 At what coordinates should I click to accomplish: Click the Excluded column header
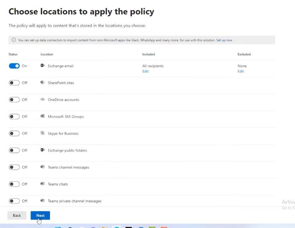click(244, 54)
